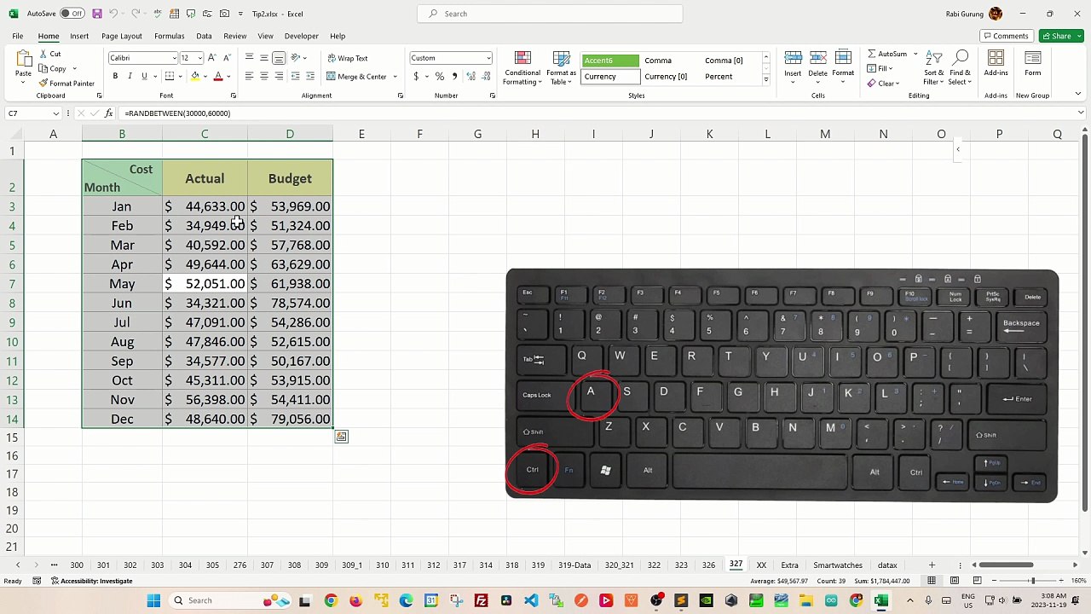Click the Excel icon in taskbar
The height and width of the screenshot is (614, 1091).
point(881,600)
